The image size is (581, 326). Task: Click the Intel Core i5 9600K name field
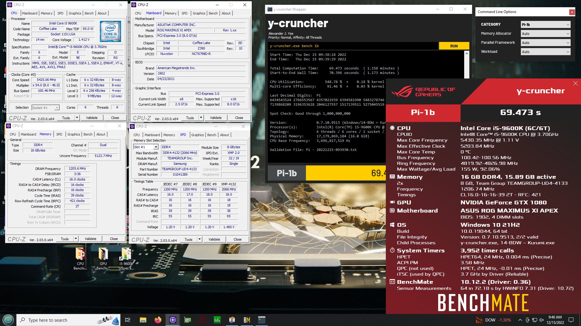pos(63,23)
